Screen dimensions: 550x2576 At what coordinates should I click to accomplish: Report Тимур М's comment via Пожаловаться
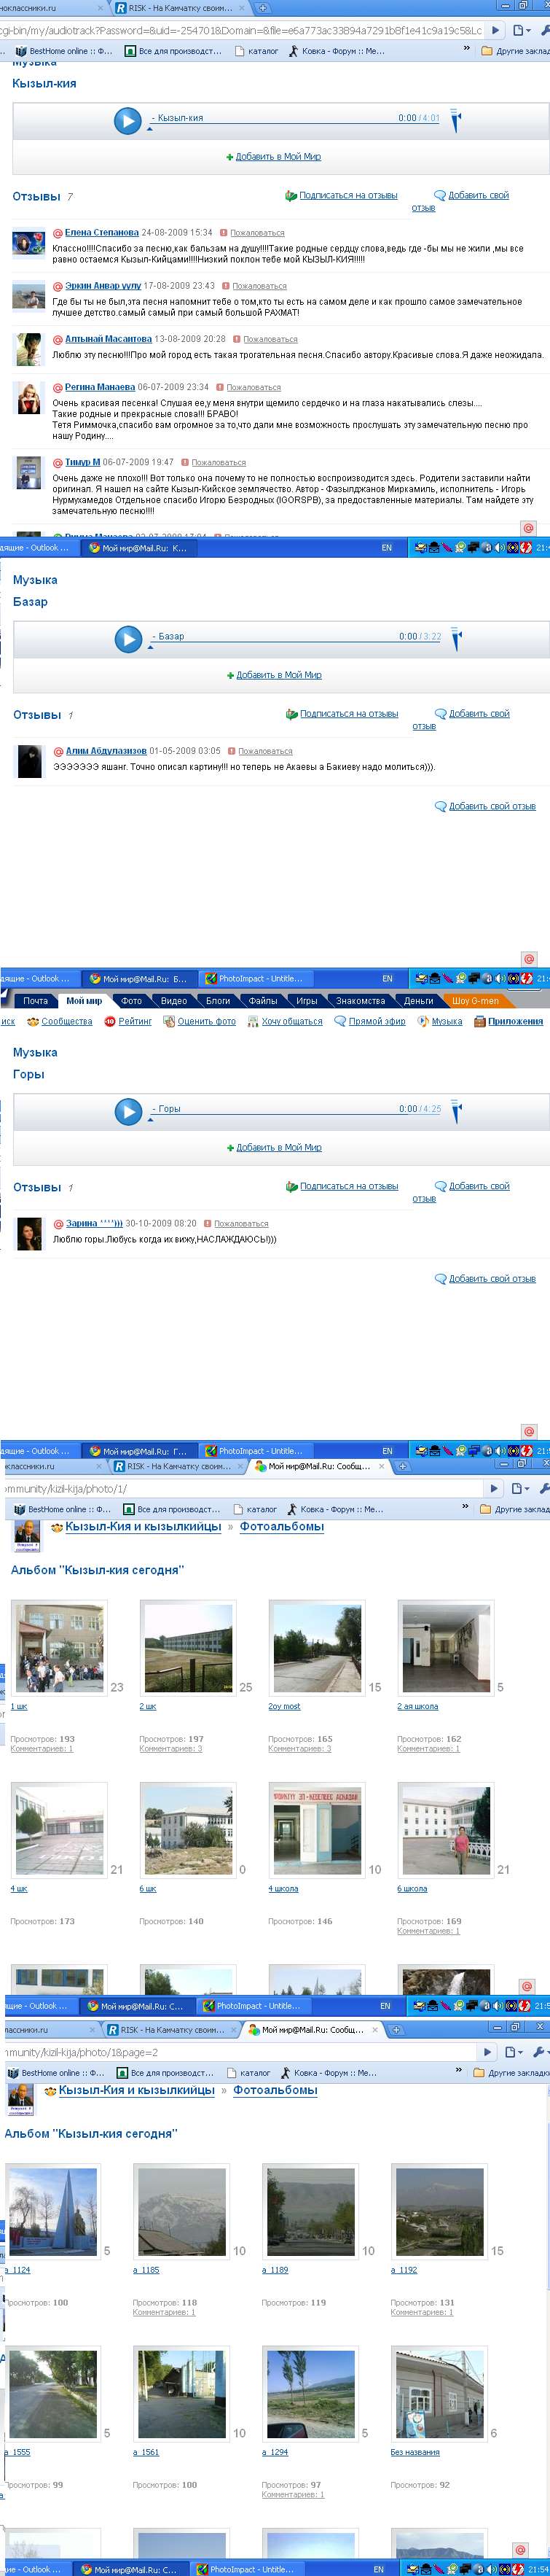(218, 462)
